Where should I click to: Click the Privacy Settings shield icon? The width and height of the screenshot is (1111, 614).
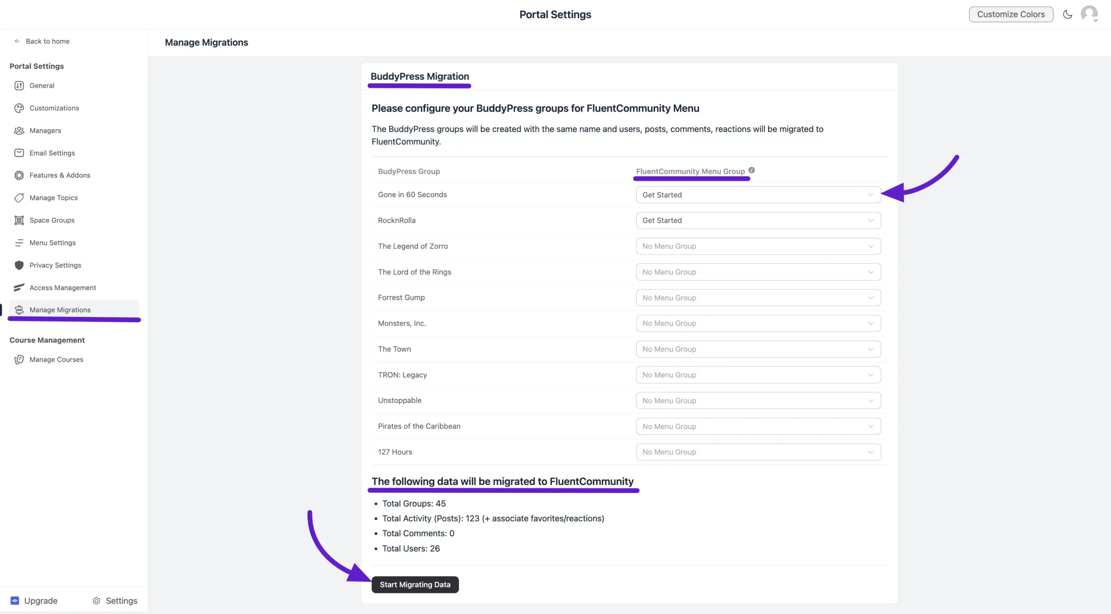[19, 265]
